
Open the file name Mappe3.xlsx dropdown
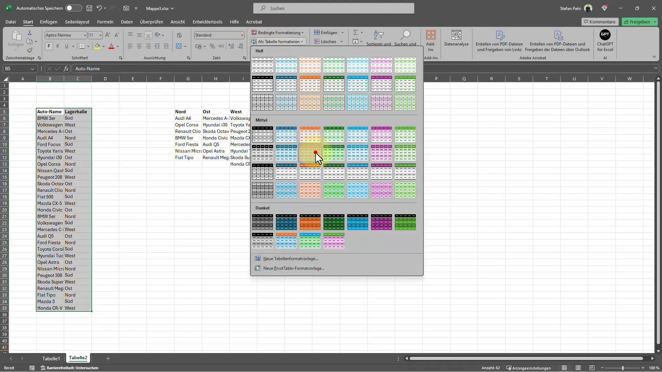[160, 8]
